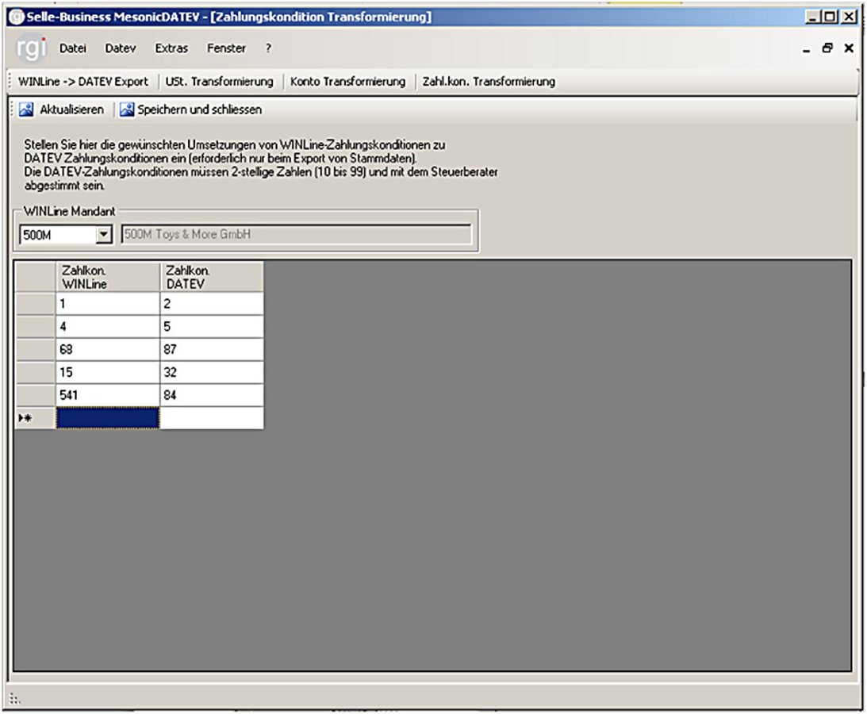
Task: Open the ? help menu
Action: [268, 48]
